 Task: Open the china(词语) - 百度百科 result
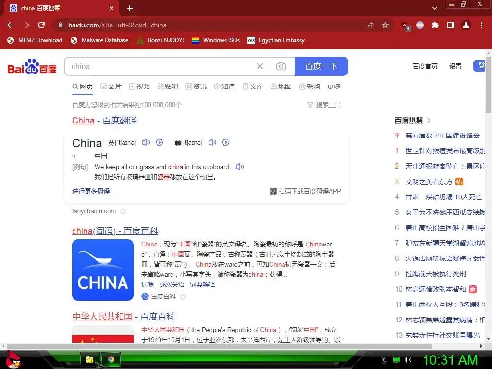pyautogui.click(x=115, y=231)
